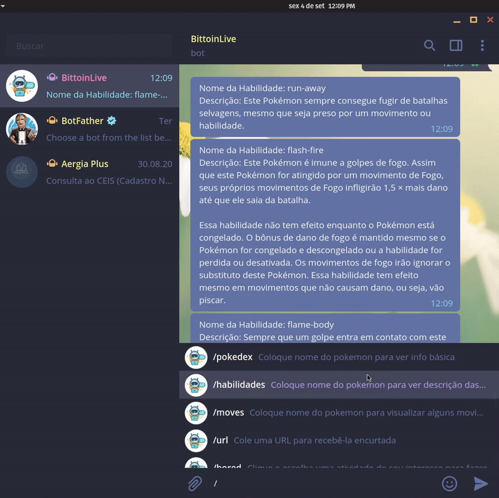Click the send message arrow icon
499x498 pixels.
(x=480, y=484)
